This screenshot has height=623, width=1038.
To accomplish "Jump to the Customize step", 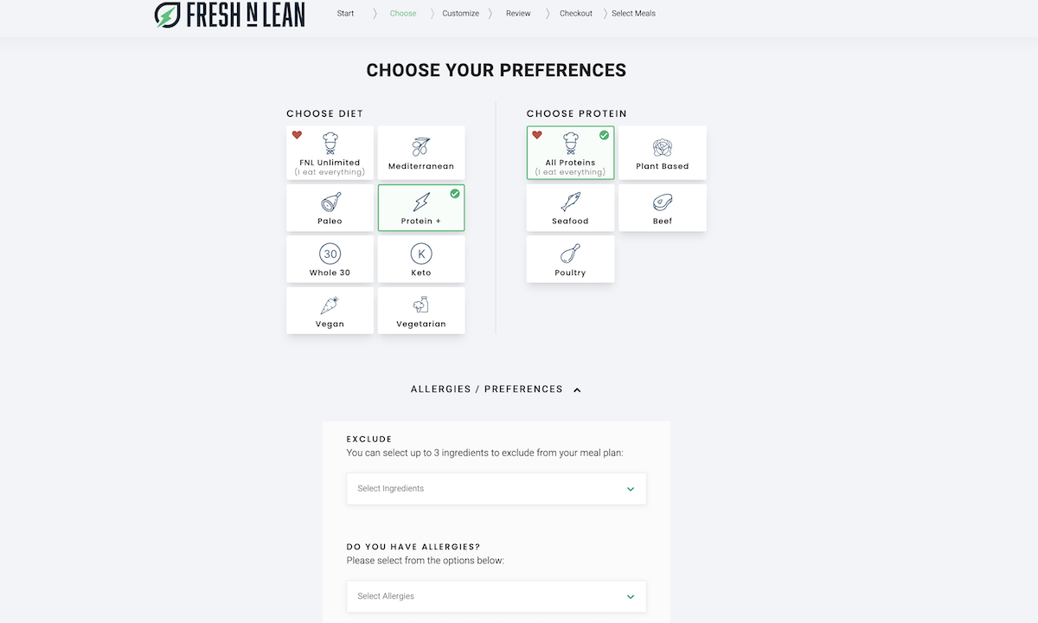I will coord(460,13).
